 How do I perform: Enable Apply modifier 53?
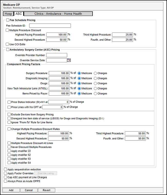pyautogui.click(x=9, y=159)
